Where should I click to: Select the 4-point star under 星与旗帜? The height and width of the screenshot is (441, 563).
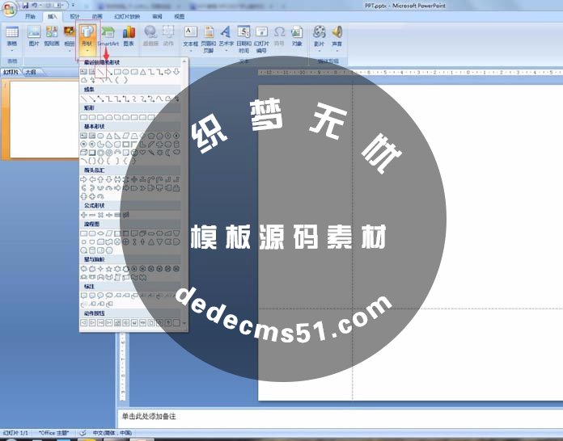pyautogui.click(x=100, y=268)
